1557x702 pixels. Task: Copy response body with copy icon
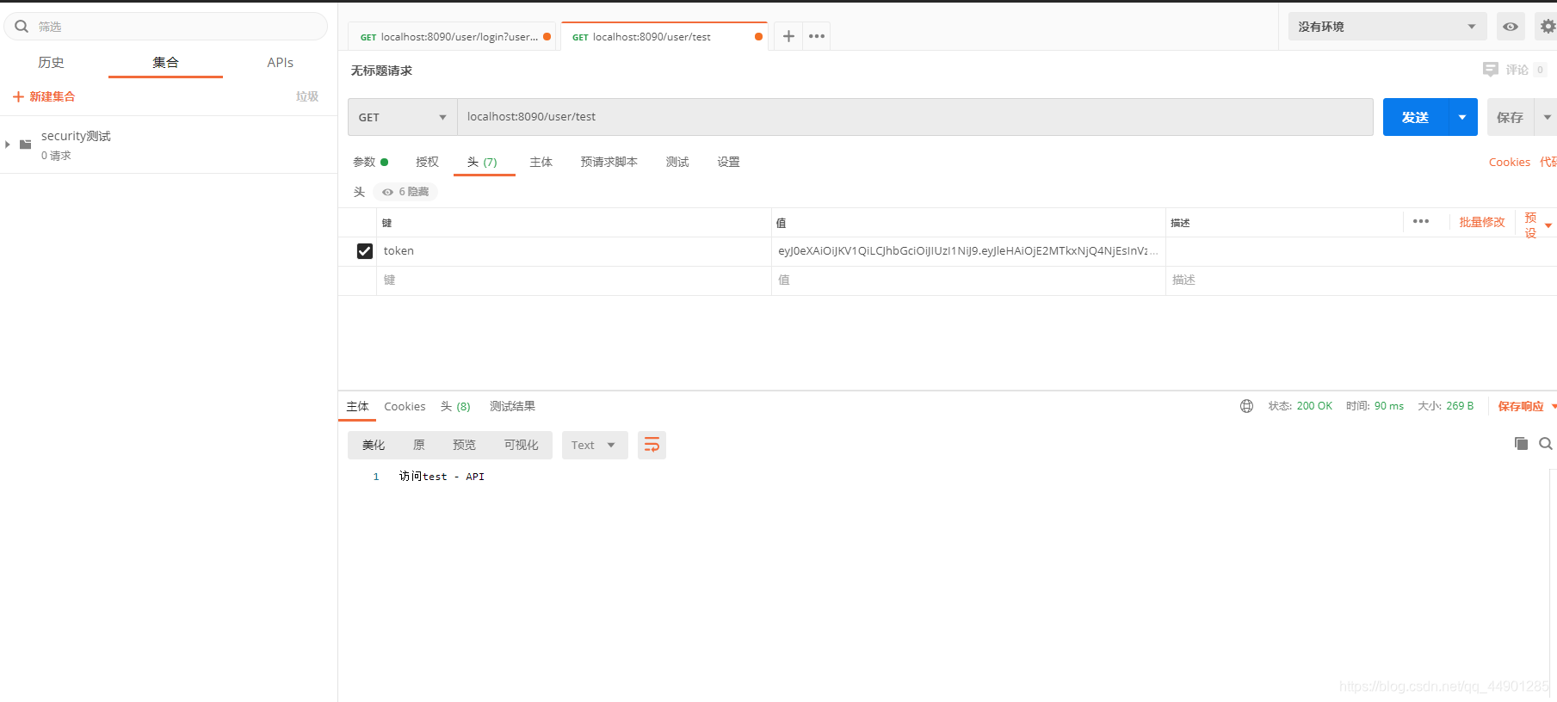(1521, 444)
